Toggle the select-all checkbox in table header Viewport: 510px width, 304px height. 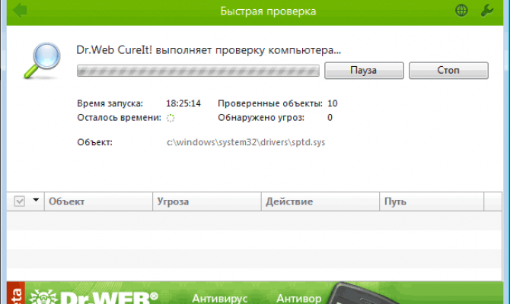click(x=20, y=201)
